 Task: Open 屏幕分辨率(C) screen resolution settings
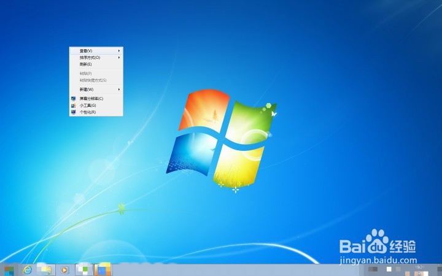pyautogui.click(x=96, y=99)
